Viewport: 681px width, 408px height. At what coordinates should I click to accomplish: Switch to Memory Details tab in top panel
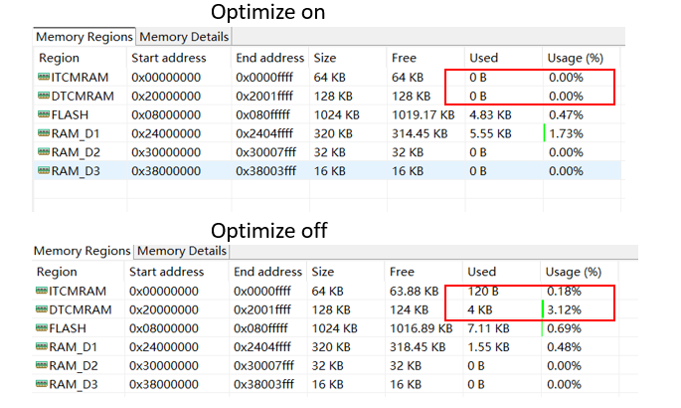pyautogui.click(x=184, y=37)
